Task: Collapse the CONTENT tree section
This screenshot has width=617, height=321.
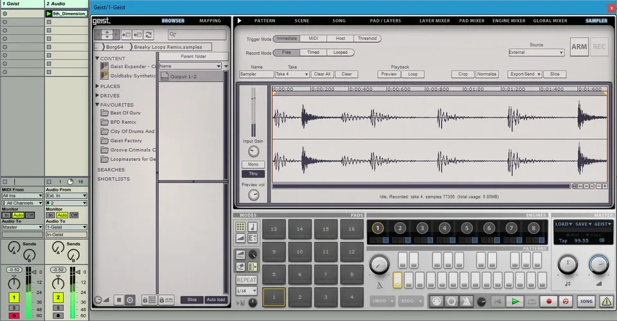Action: pyautogui.click(x=97, y=58)
